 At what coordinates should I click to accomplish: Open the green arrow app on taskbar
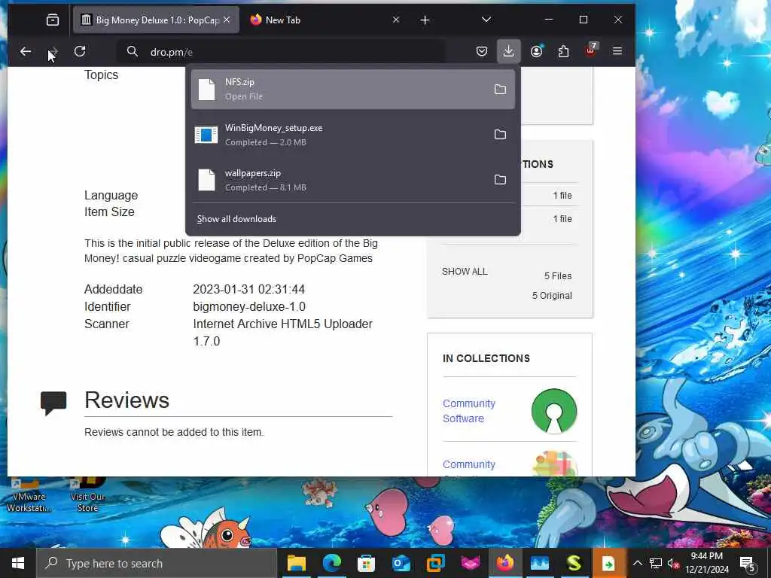[608, 563]
